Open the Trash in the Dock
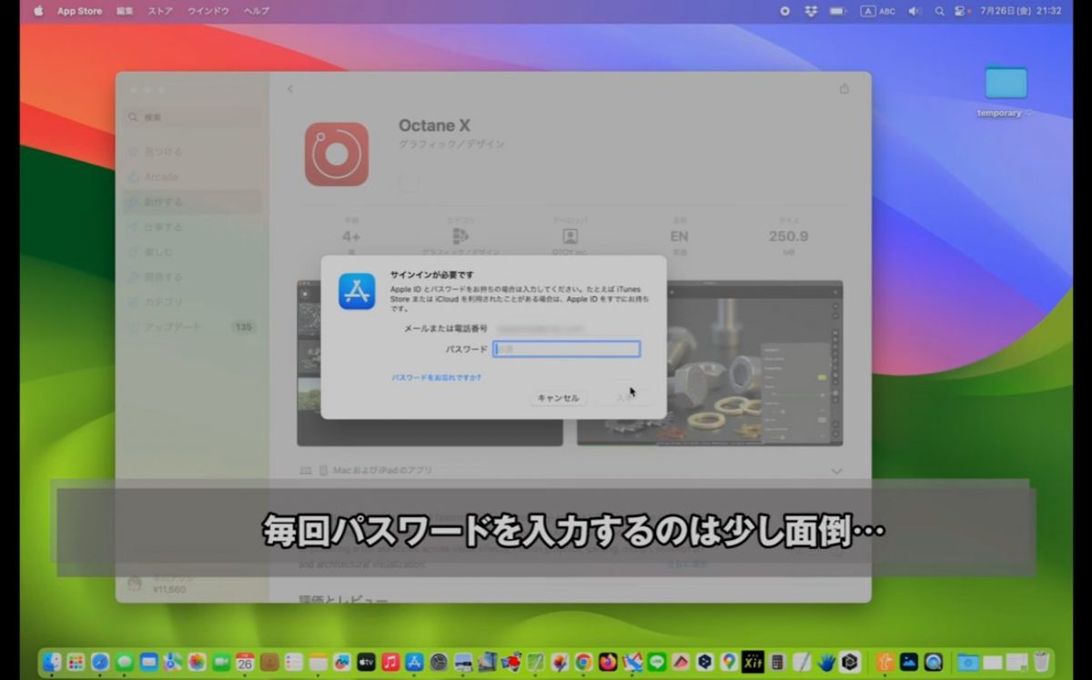The image size is (1092, 680). tap(1042, 662)
